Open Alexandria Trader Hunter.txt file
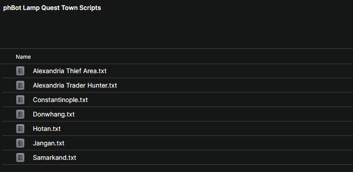The width and height of the screenshot is (353, 172). [x=75, y=85]
